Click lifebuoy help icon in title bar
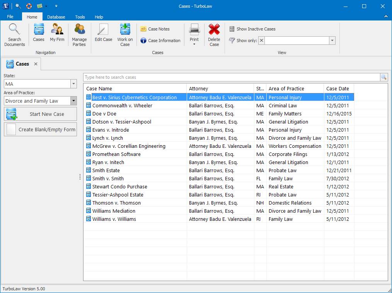The image size is (392, 293). [x=29, y=6]
